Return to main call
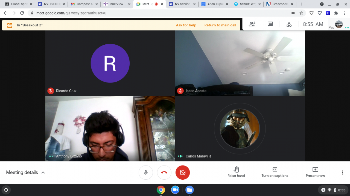Screen dimensions: 350x196 point(220,25)
